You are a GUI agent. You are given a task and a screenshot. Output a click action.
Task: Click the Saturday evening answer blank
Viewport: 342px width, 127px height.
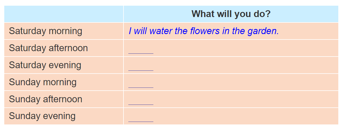141,68
